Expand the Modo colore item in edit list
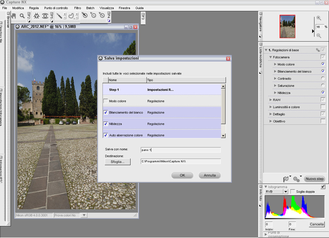Screen dimensions: 329x238 click(275, 64)
